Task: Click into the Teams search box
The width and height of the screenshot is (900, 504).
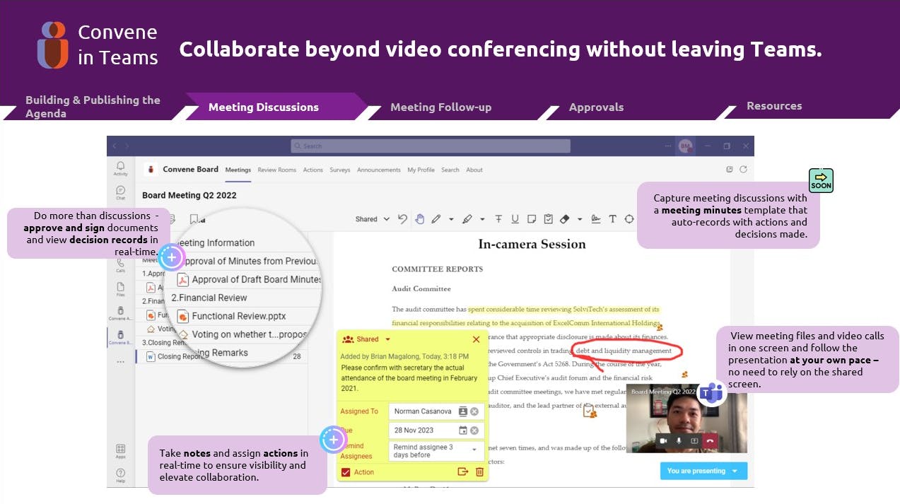Action: [431, 146]
